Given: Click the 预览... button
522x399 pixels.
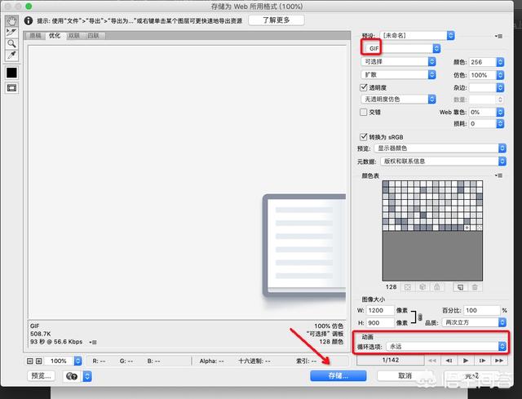Looking at the screenshot, I should click(41, 376).
